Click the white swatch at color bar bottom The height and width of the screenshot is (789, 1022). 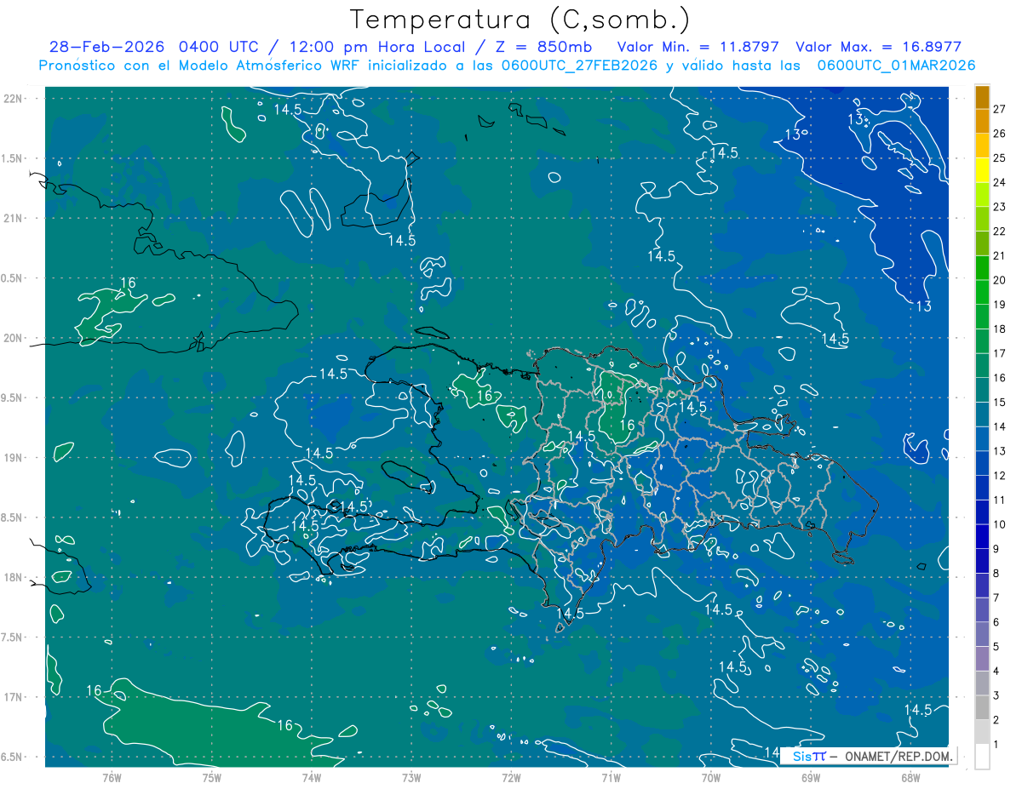point(982,757)
